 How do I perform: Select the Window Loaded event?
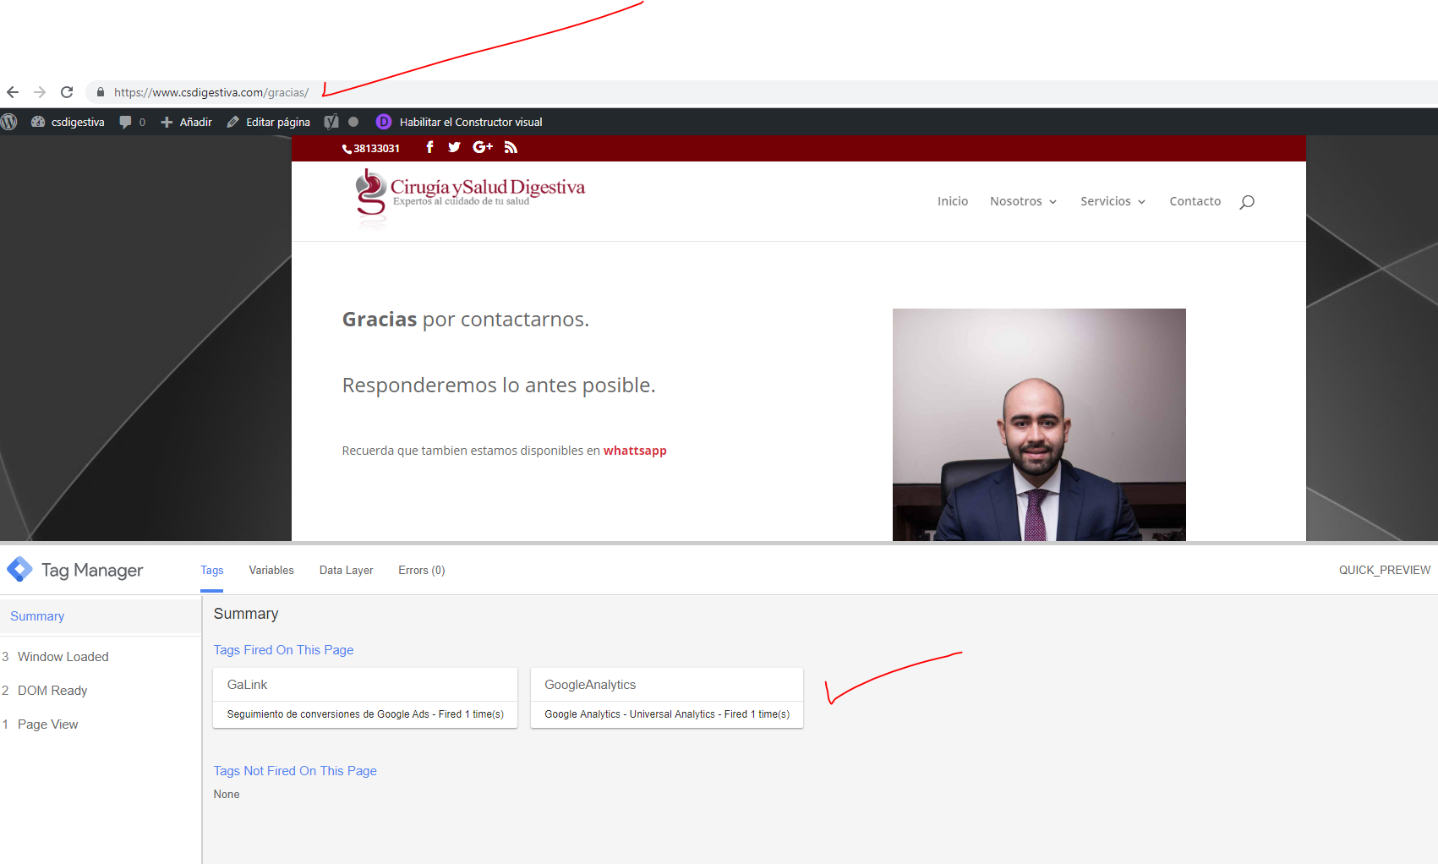point(63,657)
